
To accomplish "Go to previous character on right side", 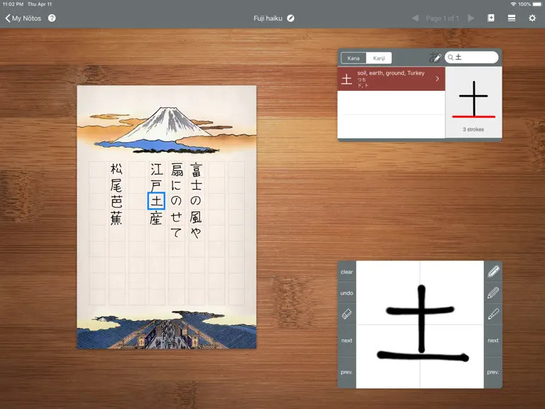I will (x=493, y=372).
